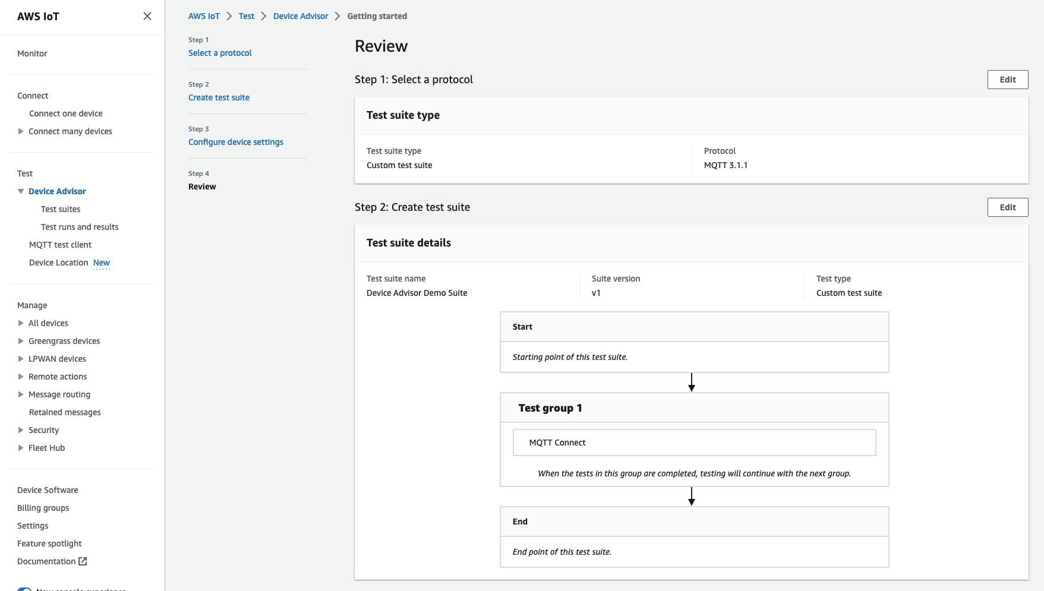Image resolution: width=1044 pixels, height=591 pixels.
Task: Select the MQTT Connect test block
Action: pyautogui.click(x=693, y=442)
